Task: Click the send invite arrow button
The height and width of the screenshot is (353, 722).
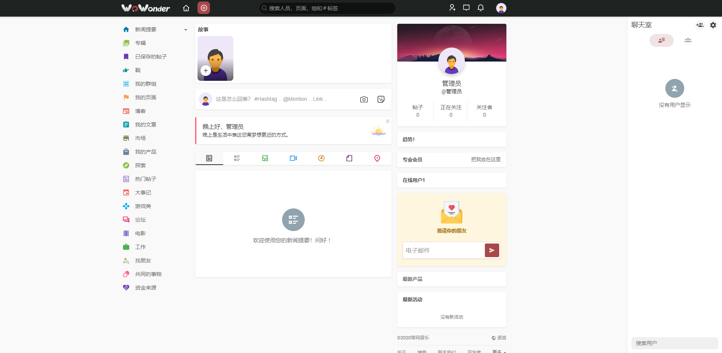Action: click(491, 250)
